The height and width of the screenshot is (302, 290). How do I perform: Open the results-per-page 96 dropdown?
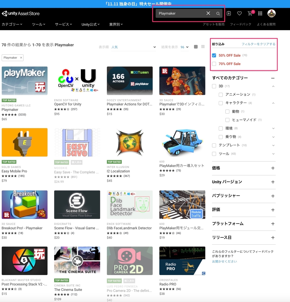(x=185, y=47)
